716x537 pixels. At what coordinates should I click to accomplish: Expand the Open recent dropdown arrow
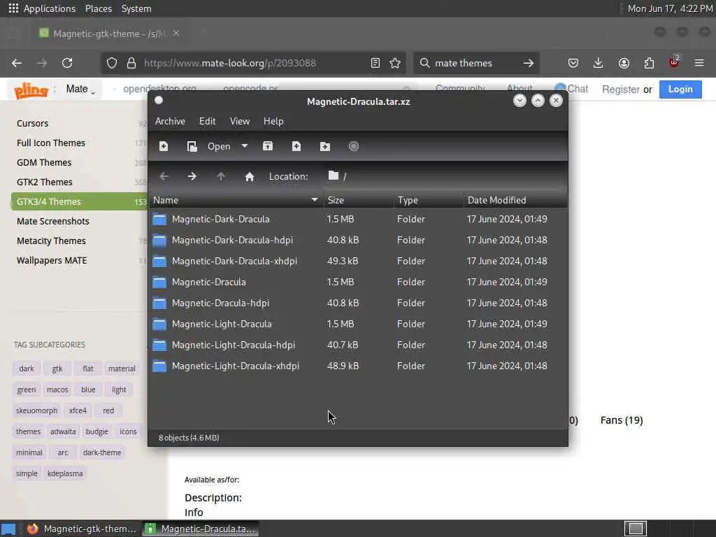coord(245,146)
